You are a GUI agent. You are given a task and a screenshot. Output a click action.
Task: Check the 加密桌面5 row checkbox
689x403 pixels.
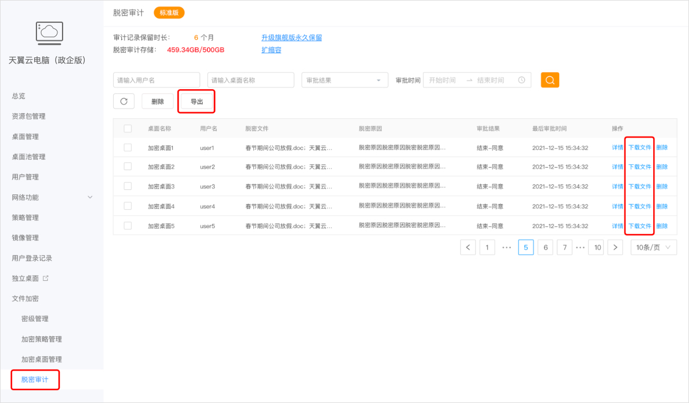[x=127, y=226]
